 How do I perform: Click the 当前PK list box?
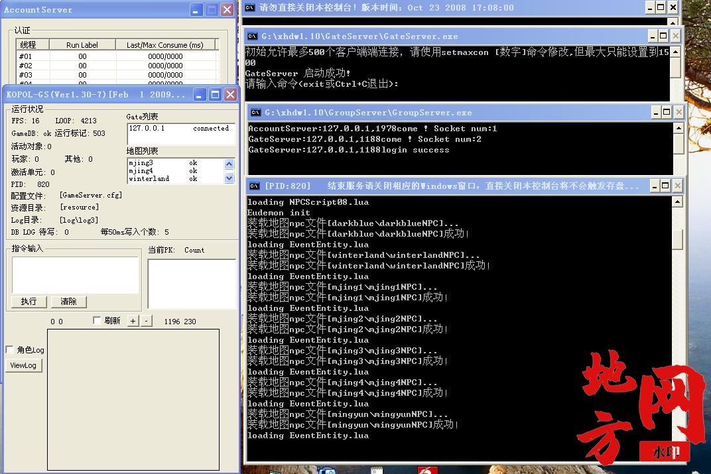192,284
